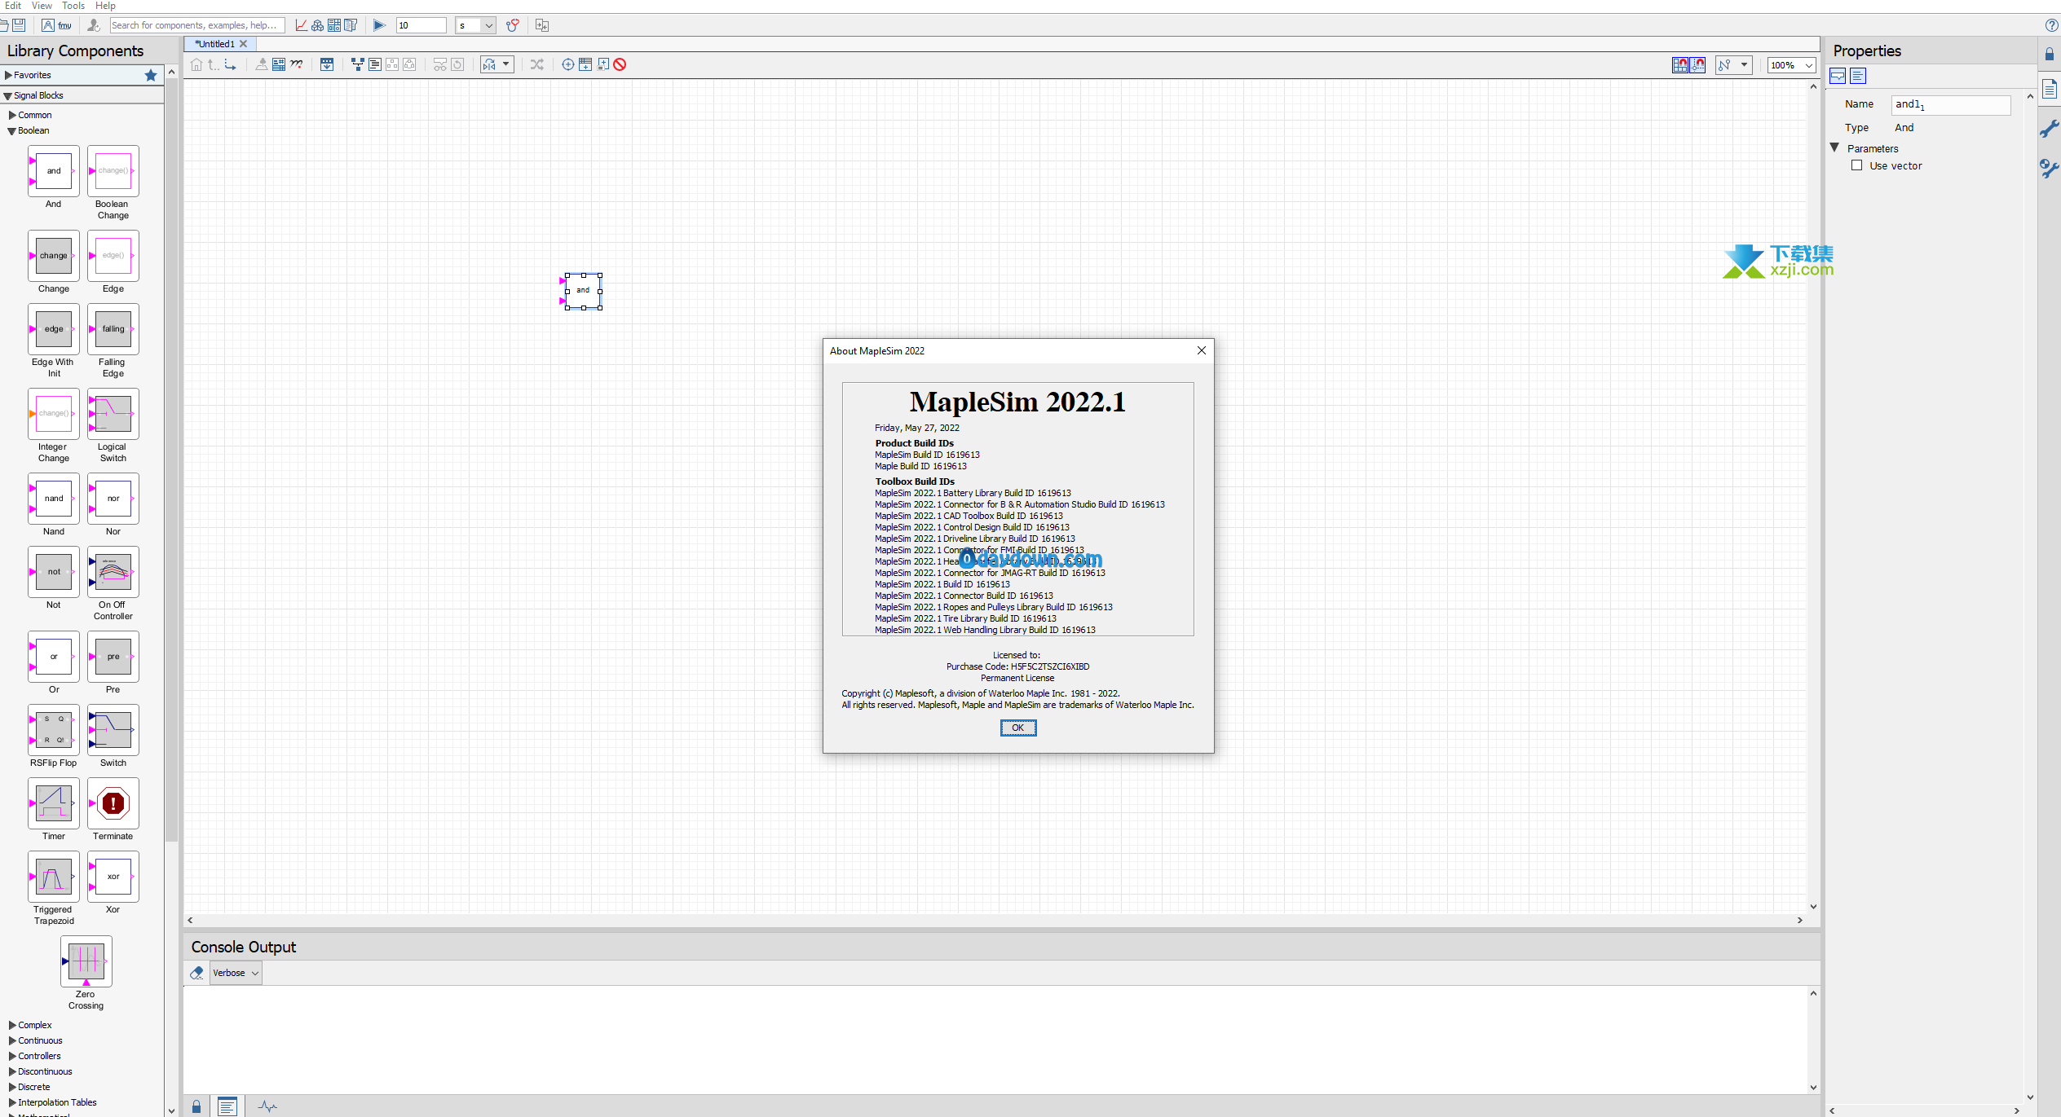The width and height of the screenshot is (2061, 1117).
Task: Expand the Favorites palette
Action: pos(8,75)
